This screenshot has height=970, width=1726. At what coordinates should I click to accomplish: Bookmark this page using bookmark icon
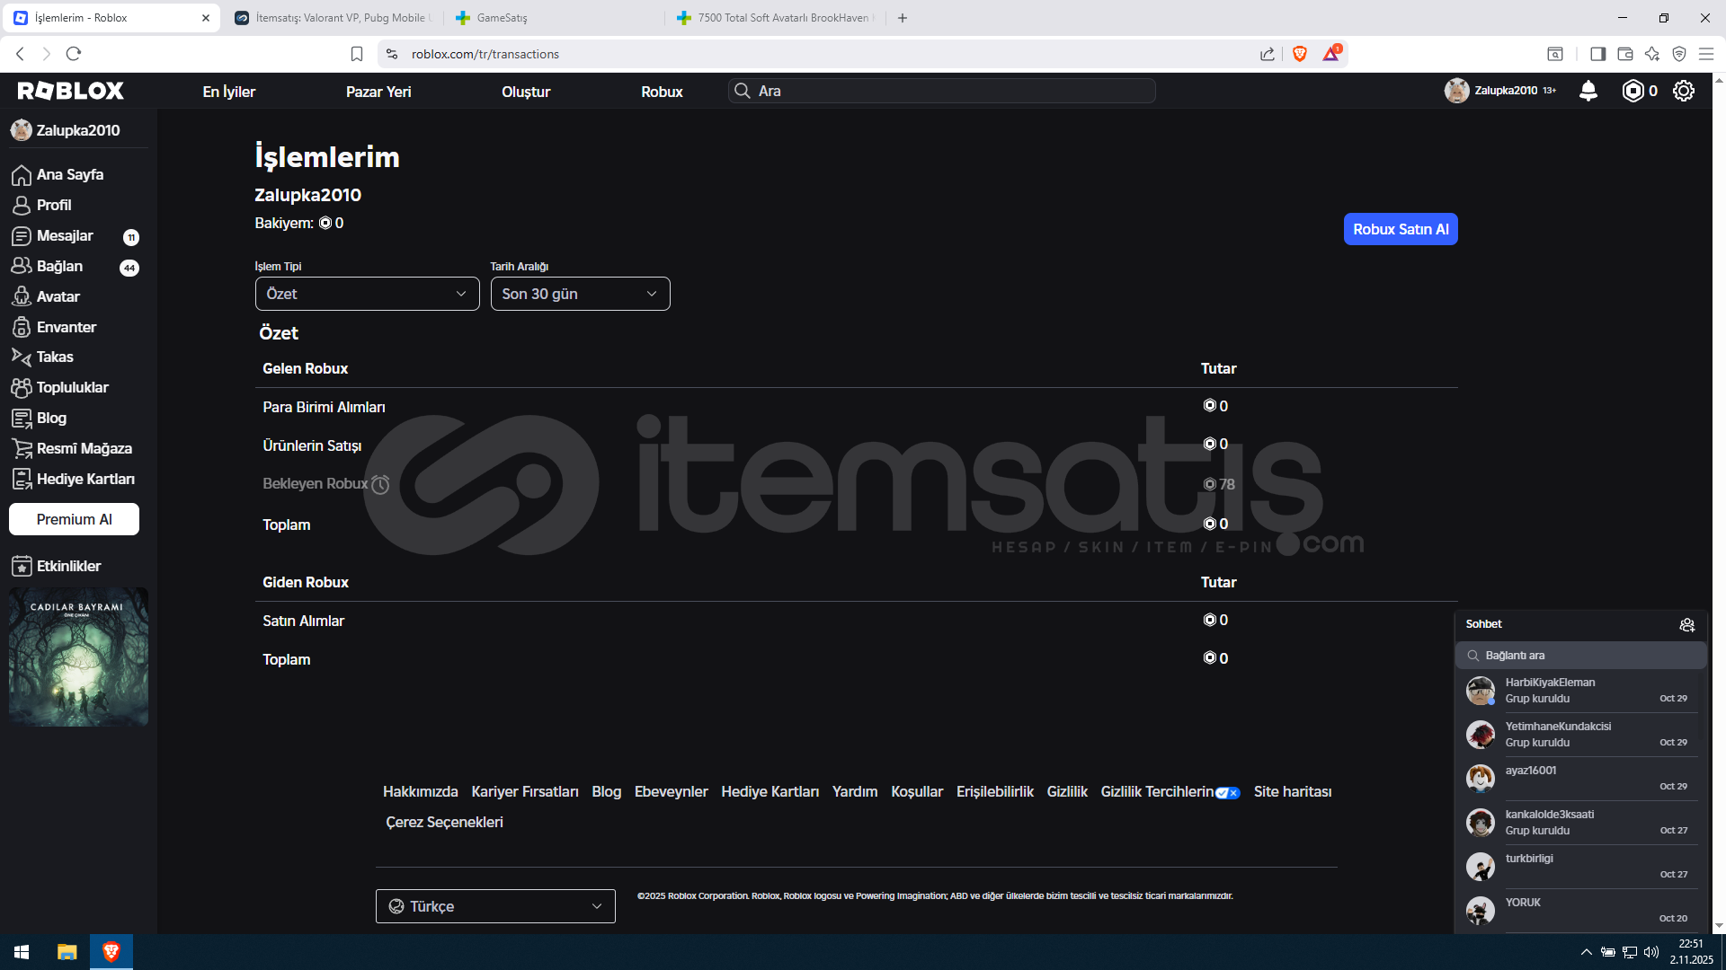(x=357, y=54)
